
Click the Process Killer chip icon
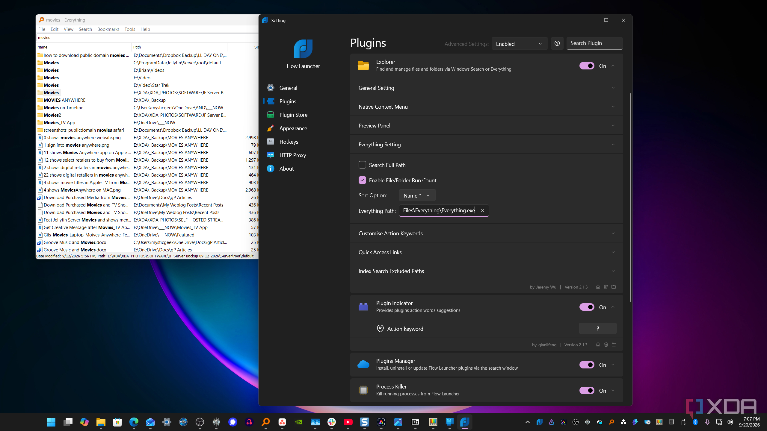point(363,390)
